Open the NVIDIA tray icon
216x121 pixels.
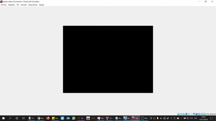(151, 118)
